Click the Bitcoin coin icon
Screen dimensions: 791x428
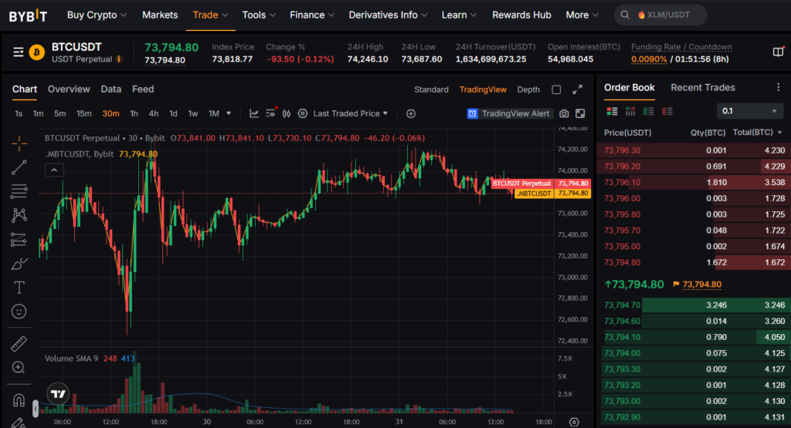pos(37,52)
